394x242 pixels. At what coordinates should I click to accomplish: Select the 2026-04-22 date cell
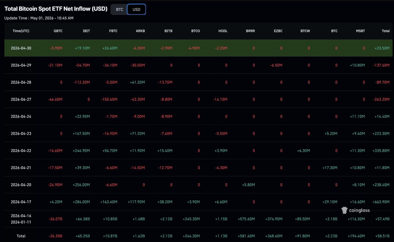pos(21,151)
